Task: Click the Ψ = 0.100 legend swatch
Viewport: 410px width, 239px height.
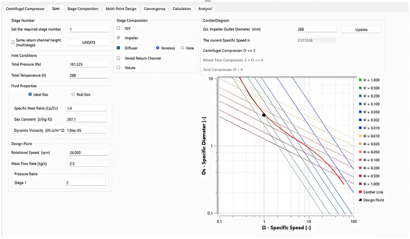Action: tap(360, 104)
